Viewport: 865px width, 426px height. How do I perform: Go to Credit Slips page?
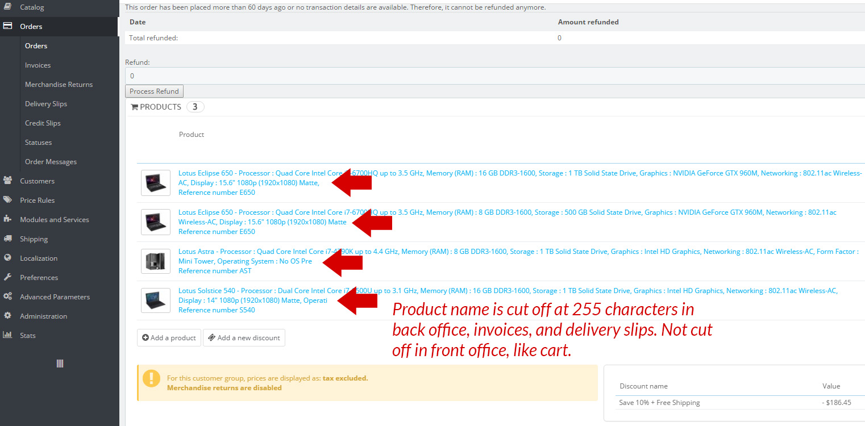click(43, 123)
